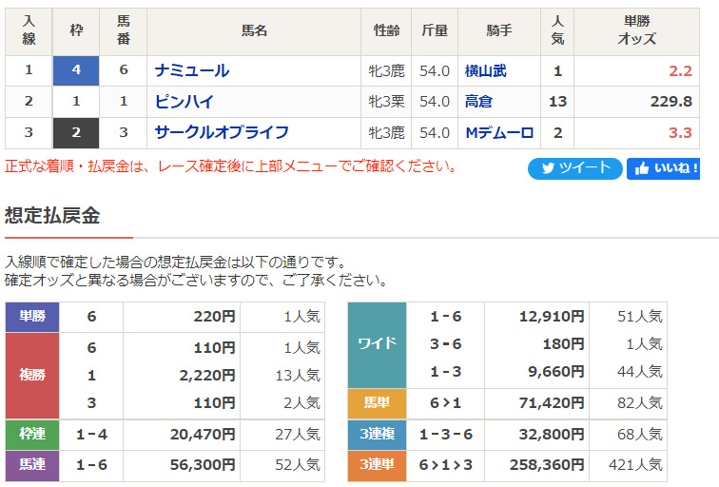Screen dimensions: 719x487
Task: Click the Twitter bird tweet button
Action: [575, 168]
